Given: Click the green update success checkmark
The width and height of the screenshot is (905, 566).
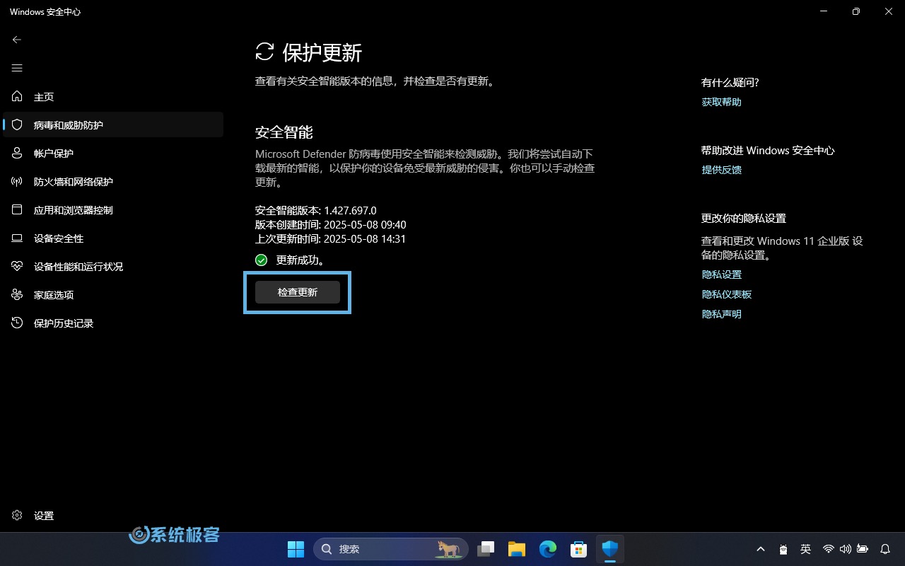Looking at the screenshot, I should (x=262, y=260).
